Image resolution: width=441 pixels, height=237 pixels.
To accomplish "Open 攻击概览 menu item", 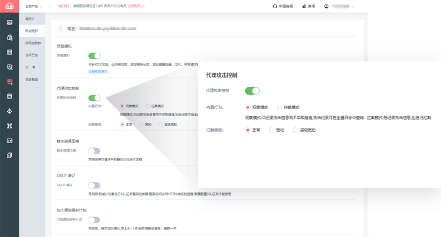I will point(32,80).
